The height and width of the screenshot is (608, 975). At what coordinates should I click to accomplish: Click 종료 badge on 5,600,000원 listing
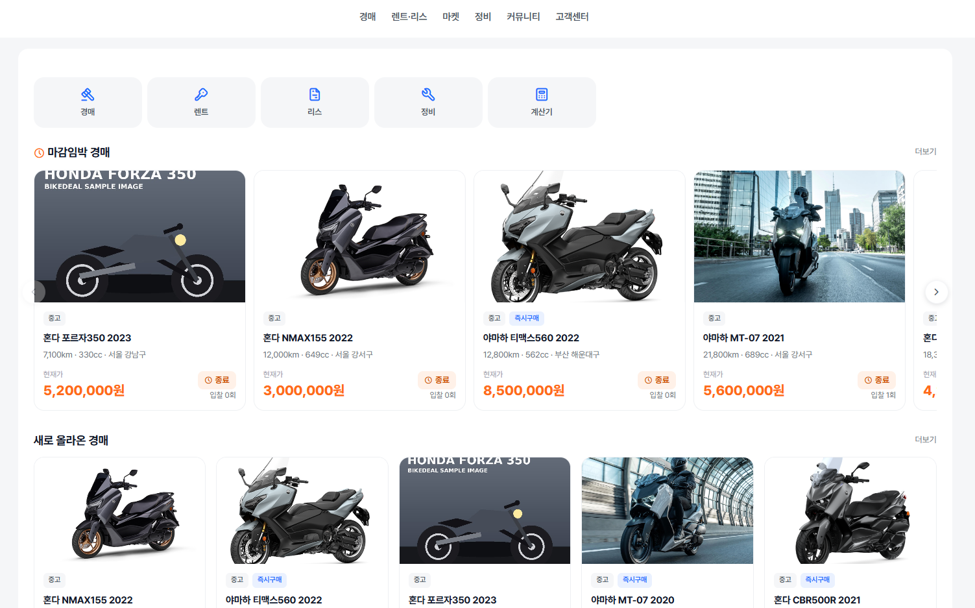click(876, 380)
